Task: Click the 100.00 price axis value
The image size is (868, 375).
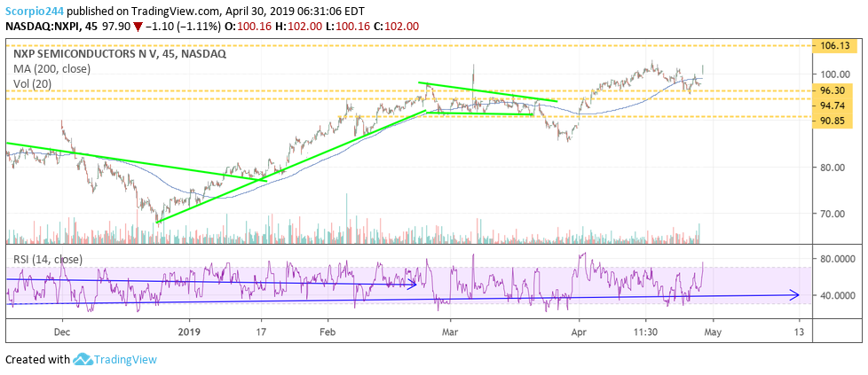Action: click(833, 74)
